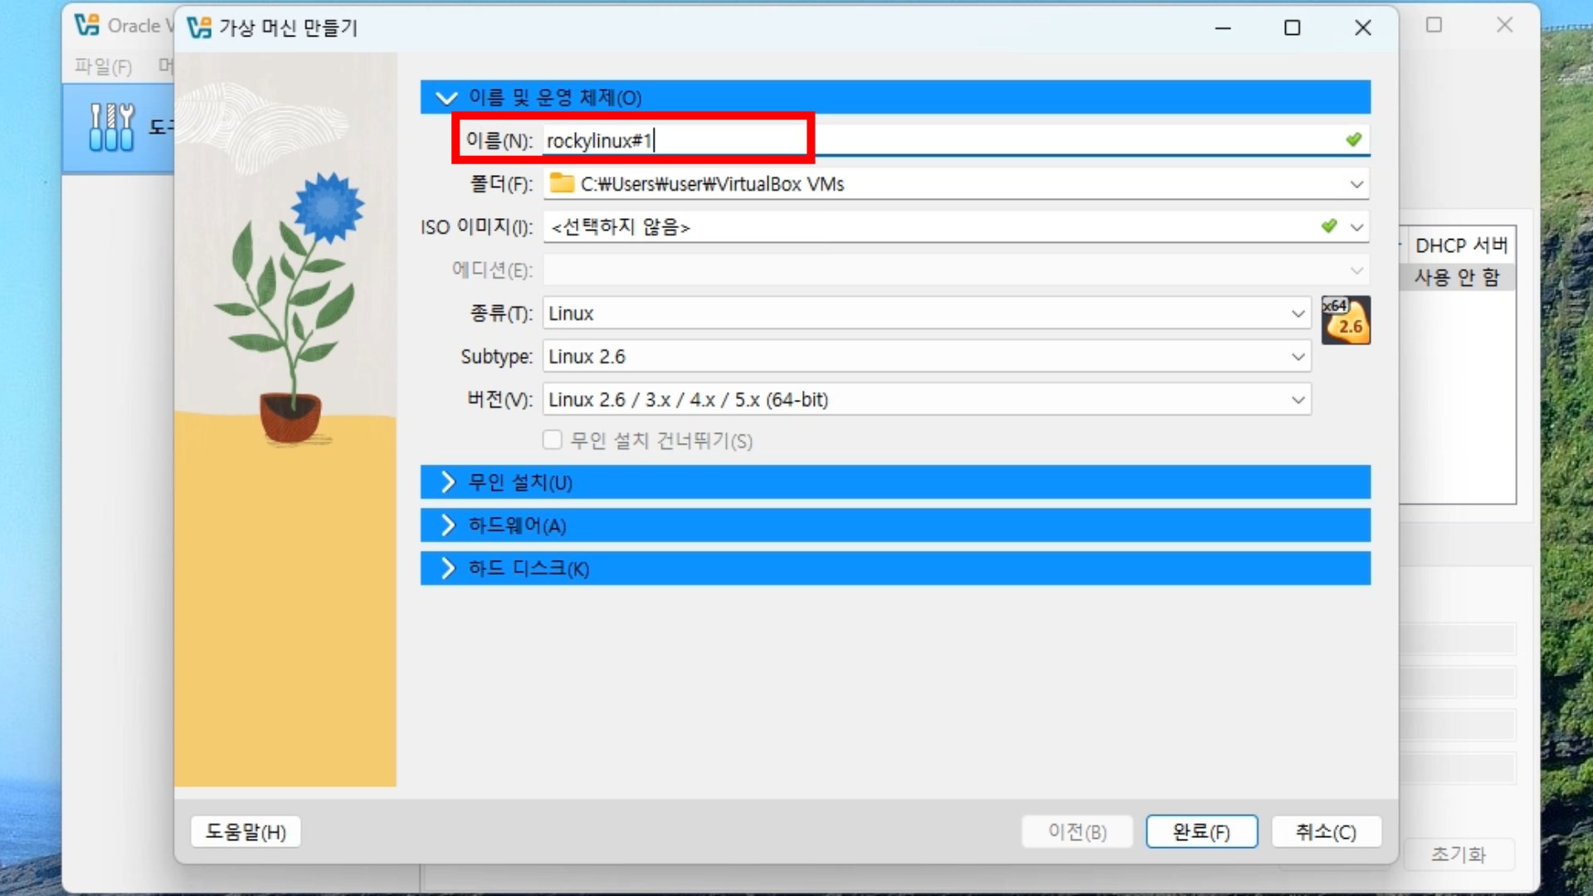Open the Version dropdown for 64-bit Linux
Viewport: 1593px width, 896px height.
point(1298,400)
